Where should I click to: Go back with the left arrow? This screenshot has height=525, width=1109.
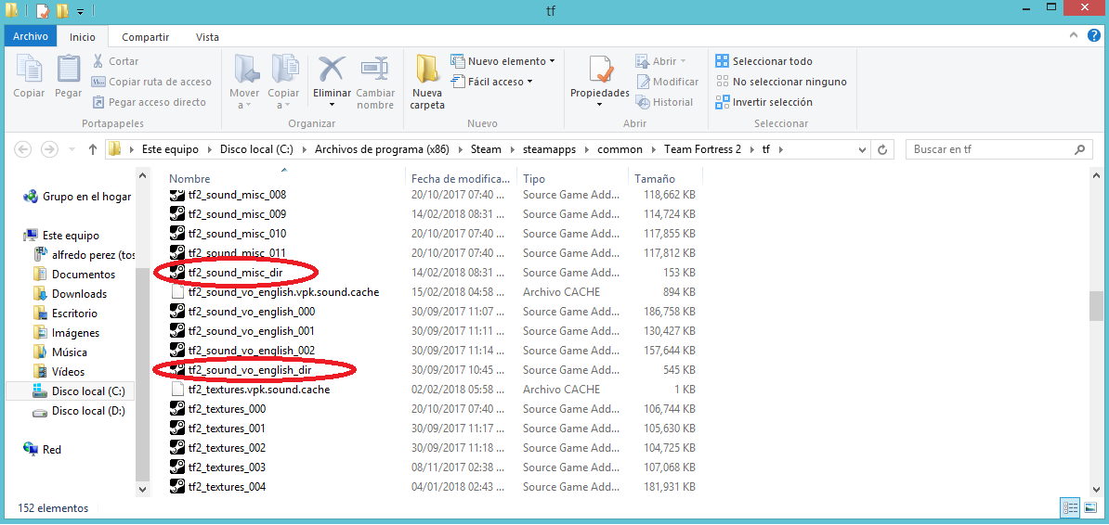[22, 149]
